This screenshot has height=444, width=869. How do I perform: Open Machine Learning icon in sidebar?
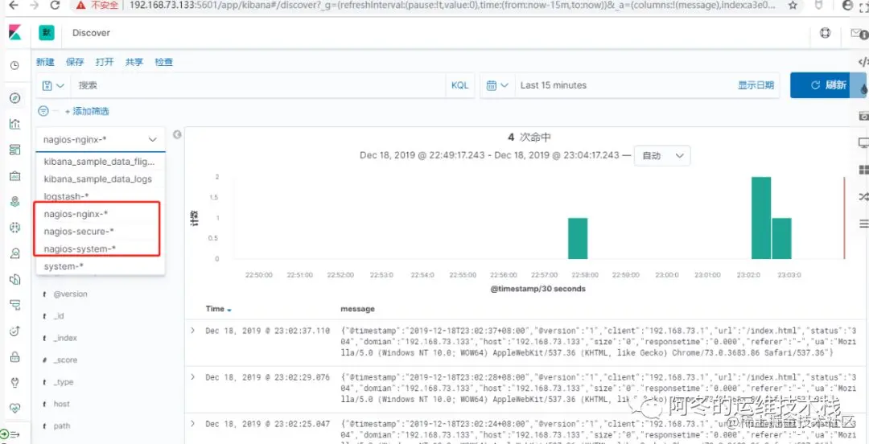(15, 228)
